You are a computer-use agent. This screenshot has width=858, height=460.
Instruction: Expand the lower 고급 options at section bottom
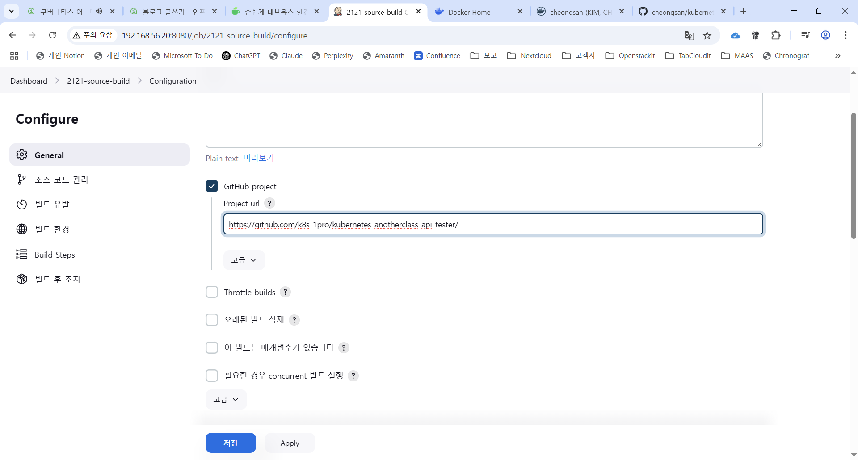226,399
